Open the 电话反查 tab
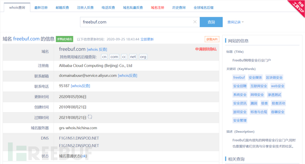305x164 pixels. pyautogui.click(x=108, y=7)
